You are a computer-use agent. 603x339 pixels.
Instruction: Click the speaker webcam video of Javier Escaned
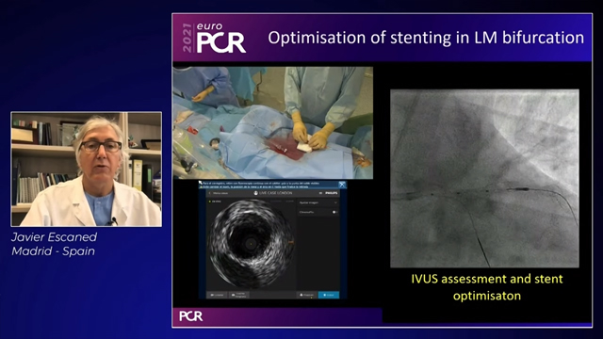(86, 169)
